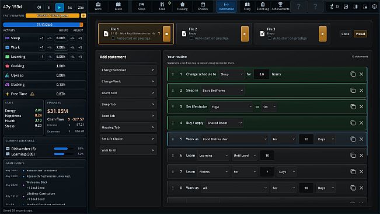This screenshot has height=214, width=380.
Task: Enable auto-start on prestige for File 3
Action: click(270, 39)
